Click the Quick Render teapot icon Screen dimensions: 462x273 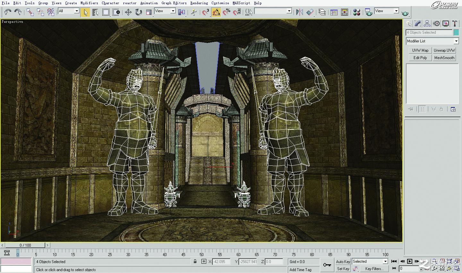pyautogui.click(x=405, y=13)
